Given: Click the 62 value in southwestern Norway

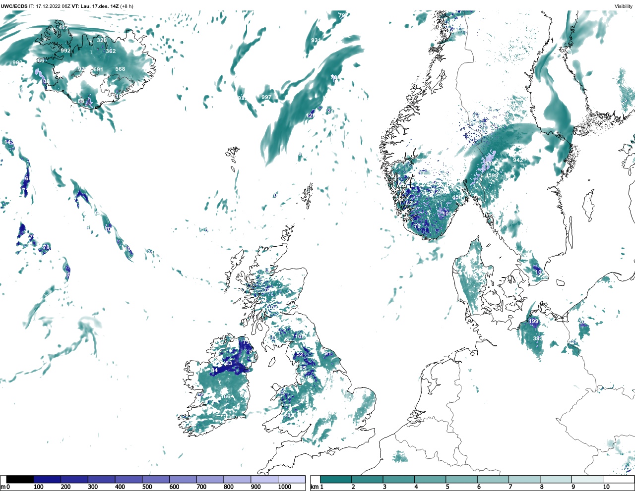Looking at the screenshot, I should pos(409,204).
